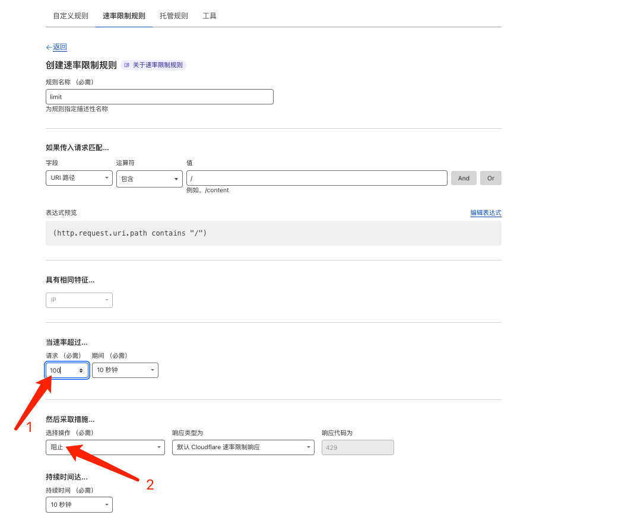622x521 pixels.
Task: Click the 返回 back link
Action: click(x=59, y=47)
